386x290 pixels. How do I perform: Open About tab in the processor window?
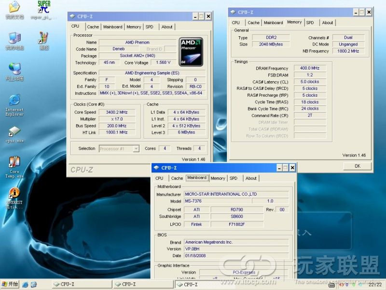[x=167, y=27]
